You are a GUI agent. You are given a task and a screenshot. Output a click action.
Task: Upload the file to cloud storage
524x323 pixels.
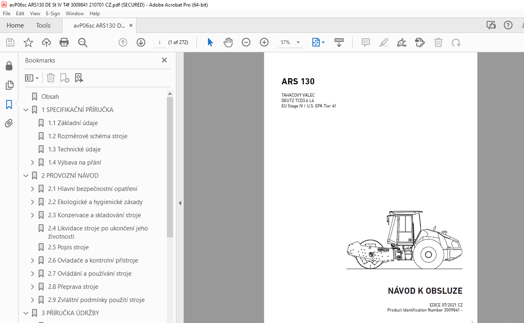(x=46, y=42)
